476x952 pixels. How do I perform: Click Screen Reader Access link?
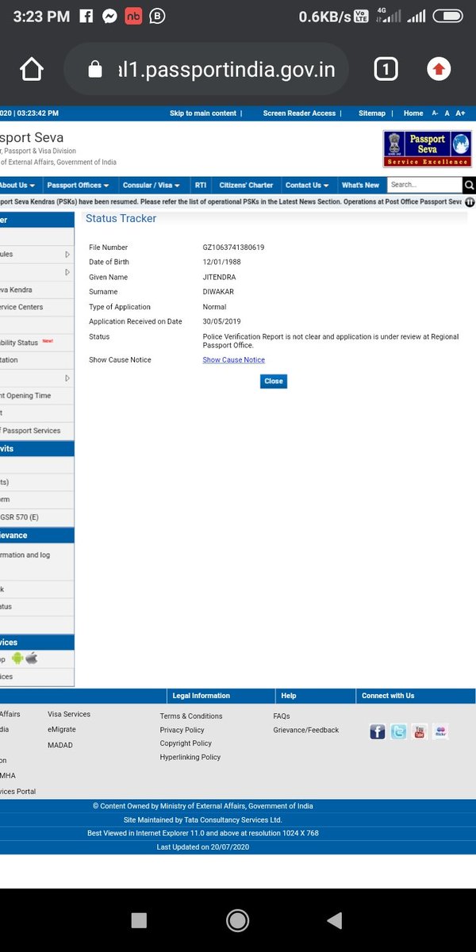[x=299, y=113]
